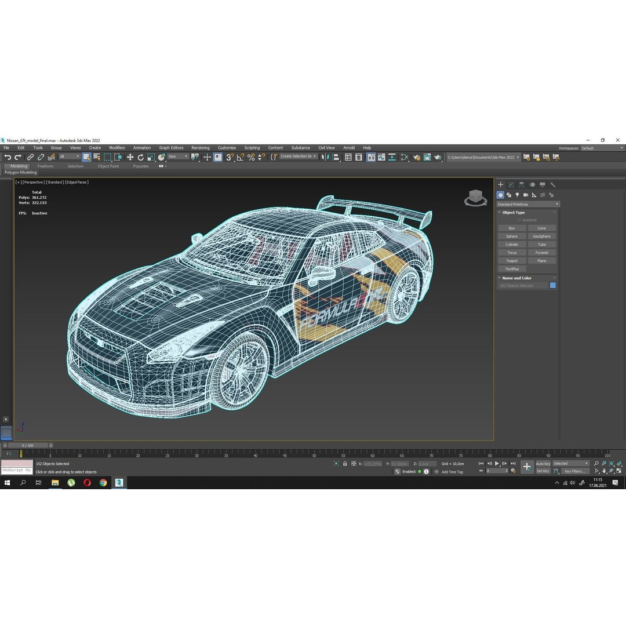
Task: Open the Modifiers menu
Action: (x=117, y=148)
